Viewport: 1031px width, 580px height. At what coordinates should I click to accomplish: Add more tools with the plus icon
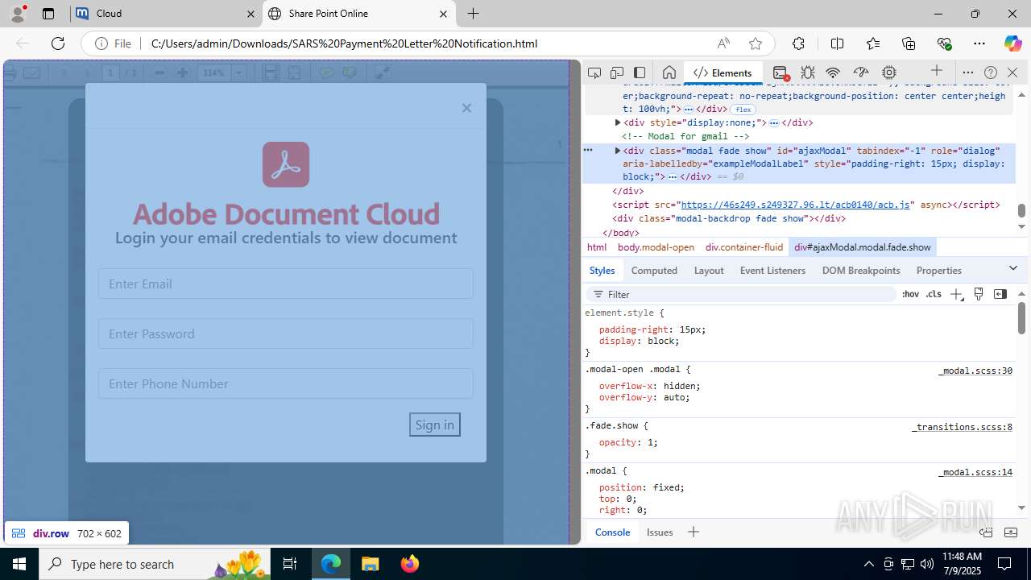[936, 72]
